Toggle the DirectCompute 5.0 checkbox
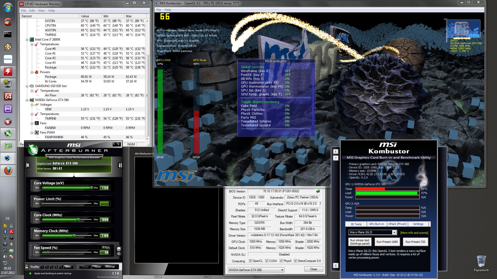The image size is (497, 279). [x=295, y=261]
